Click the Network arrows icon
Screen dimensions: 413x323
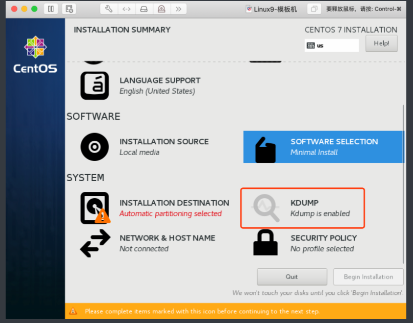95,243
